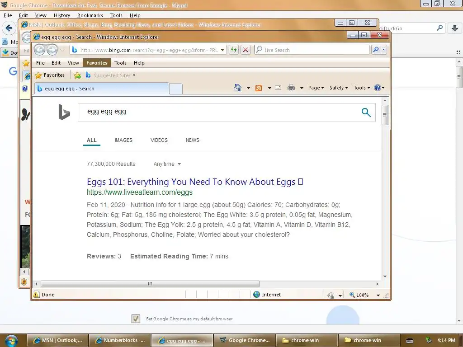
Task: Click the warning icon in IE status bar
Action: [x=36, y=295]
